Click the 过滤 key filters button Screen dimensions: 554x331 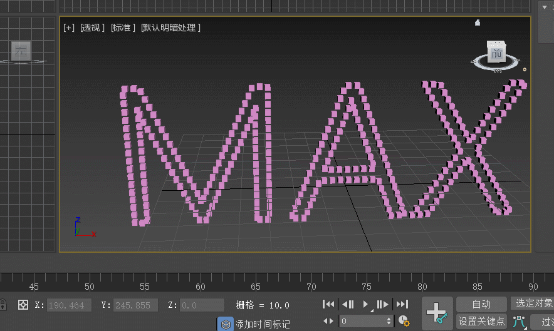543,322
